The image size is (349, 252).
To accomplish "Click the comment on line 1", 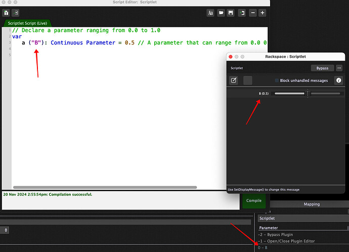I will pyautogui.click(x=86, y=30).
